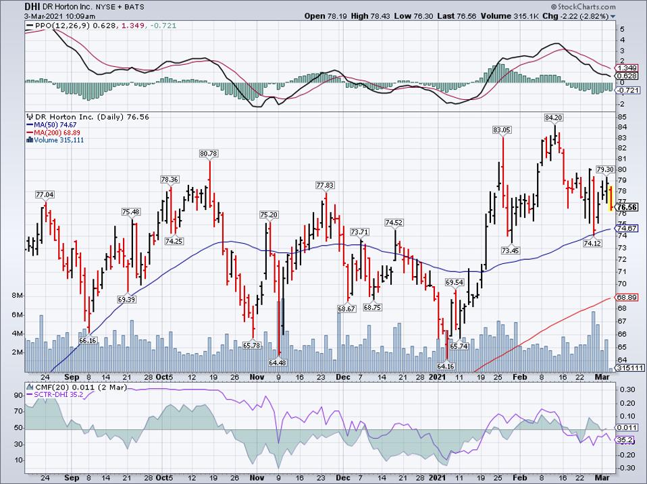The height and width of the screenshot is (484, 647).
Task: Click the 3-Mar-2021 10:09am timestamp
Action: coord(60,16)
